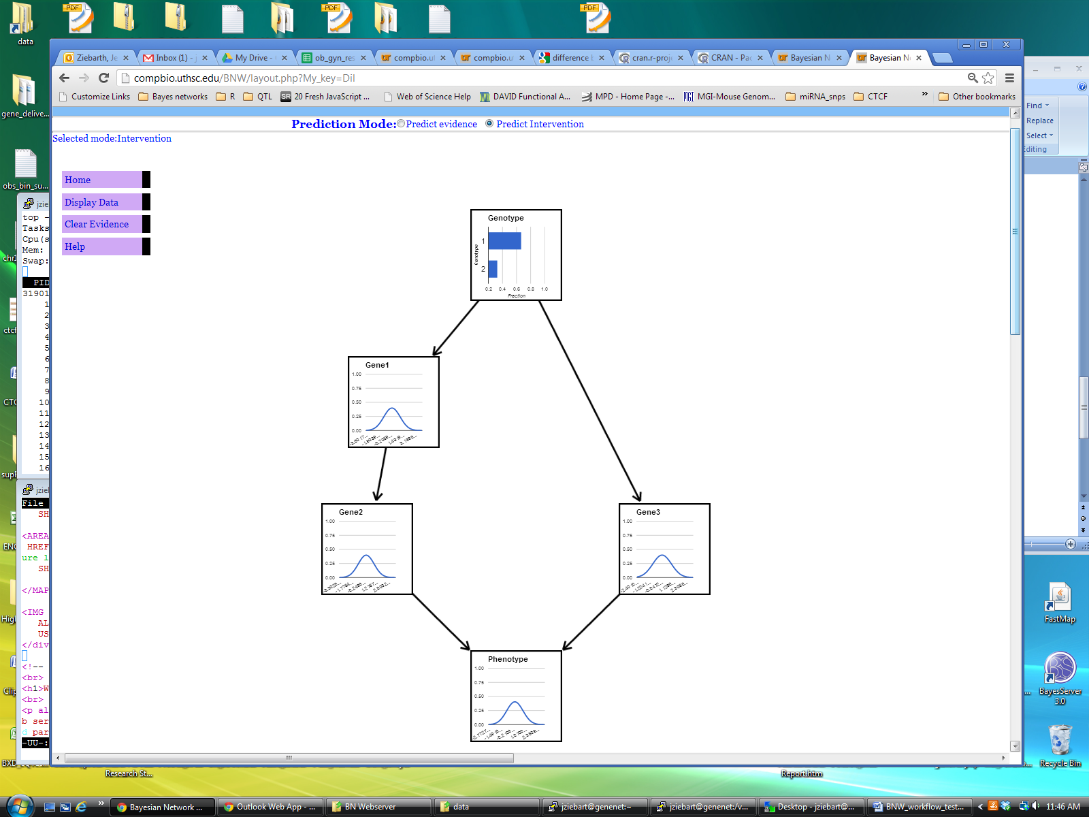
Task: Click the zoom magnifier icon in address bar
Action: 973,78
